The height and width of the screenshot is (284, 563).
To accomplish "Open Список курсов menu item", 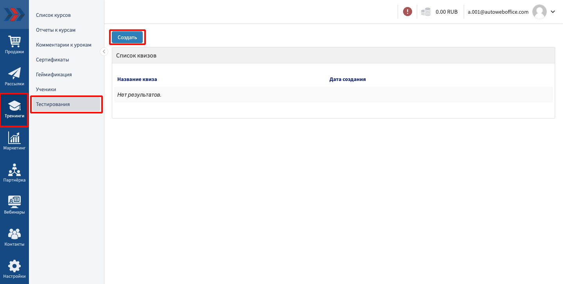I will pyautogui.click(x=53, y=15).
